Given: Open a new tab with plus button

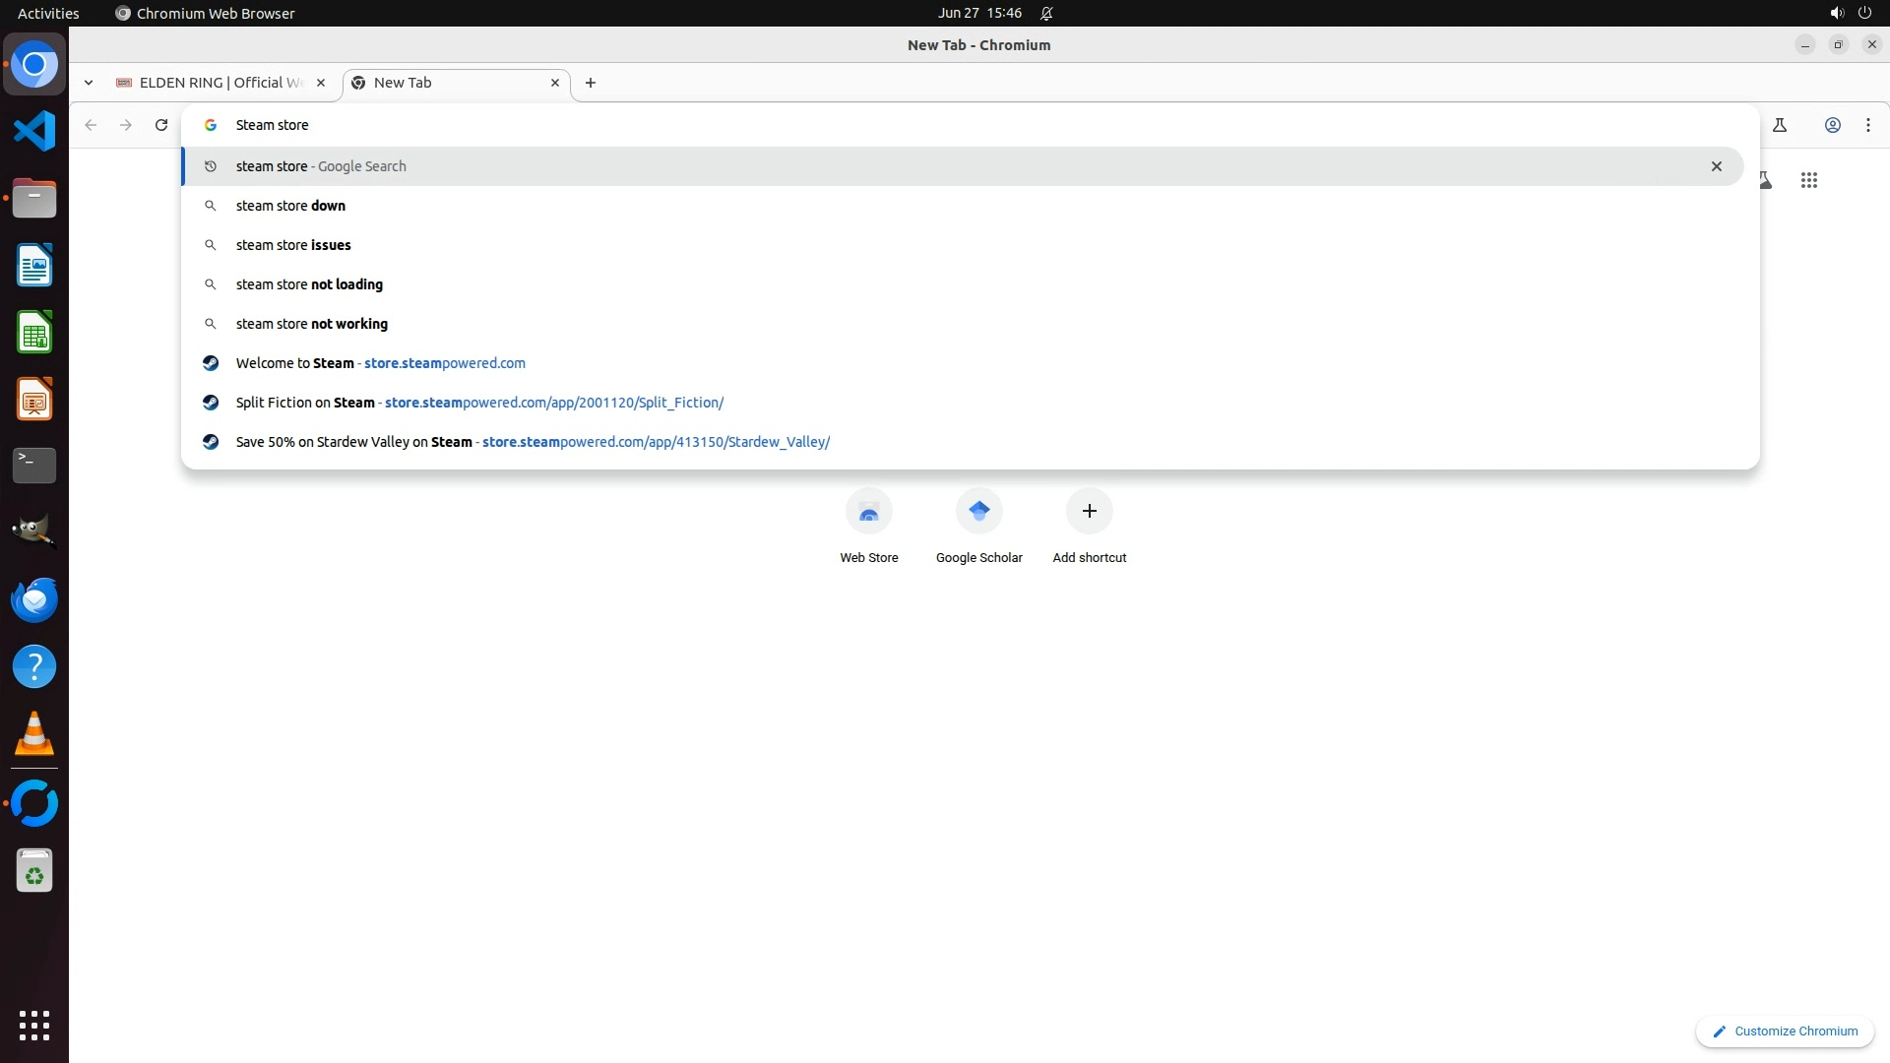Looking at the screenshot, I should click(x=591, y=83).
